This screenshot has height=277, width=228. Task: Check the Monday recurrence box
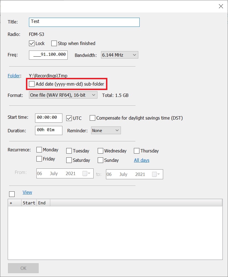pos(39,150)
